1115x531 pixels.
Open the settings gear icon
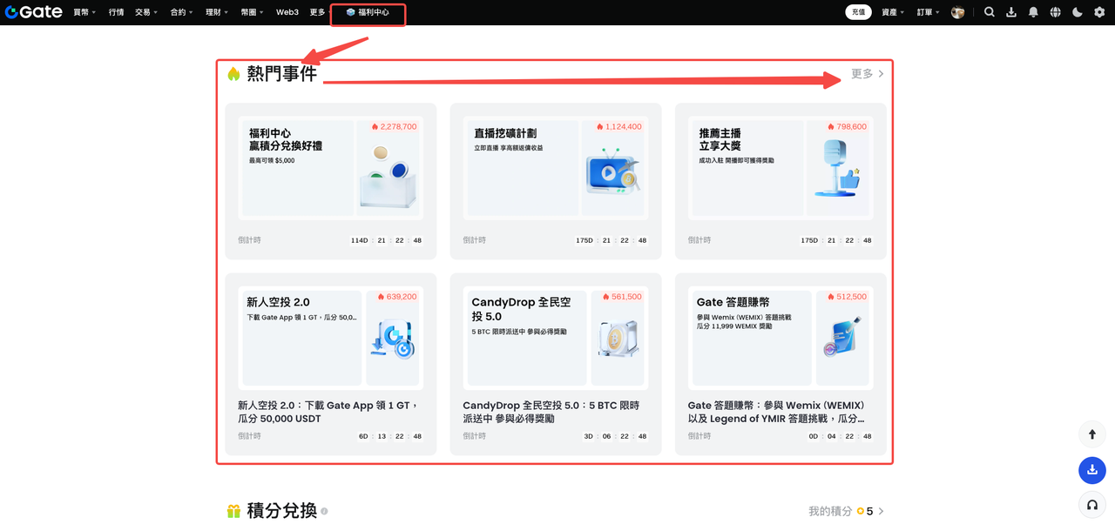tap(1099, 12)
